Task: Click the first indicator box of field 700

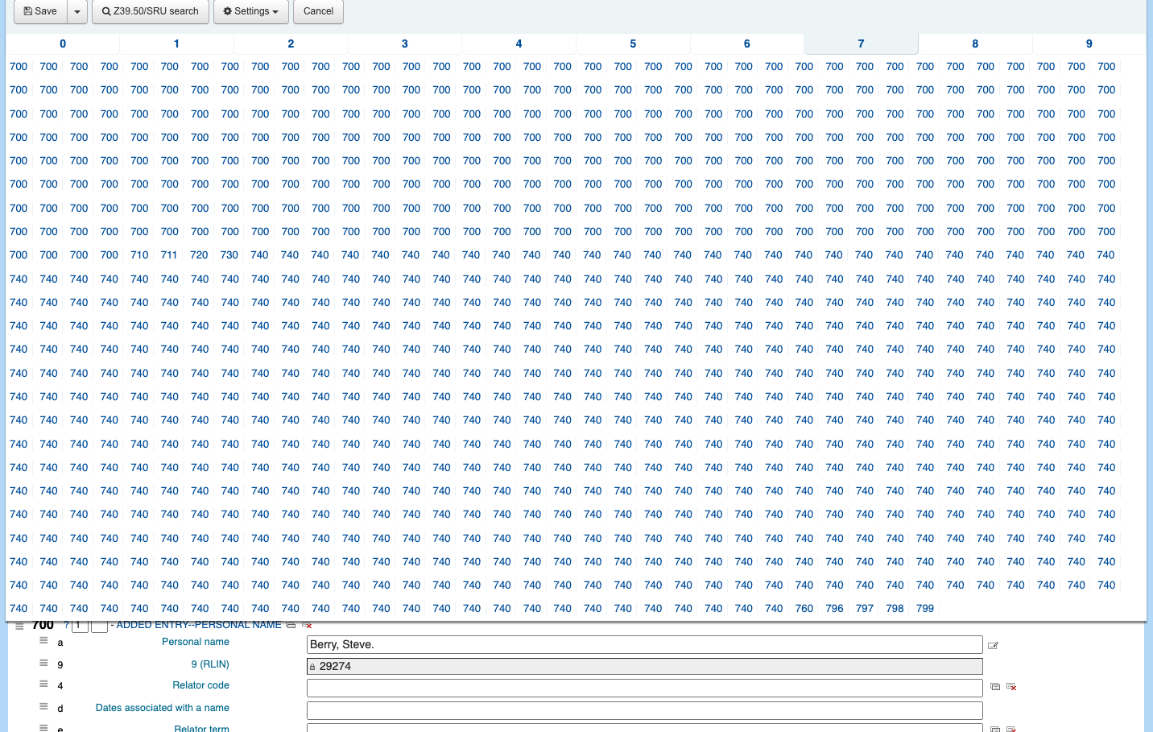Action: (x=80, y=626)
